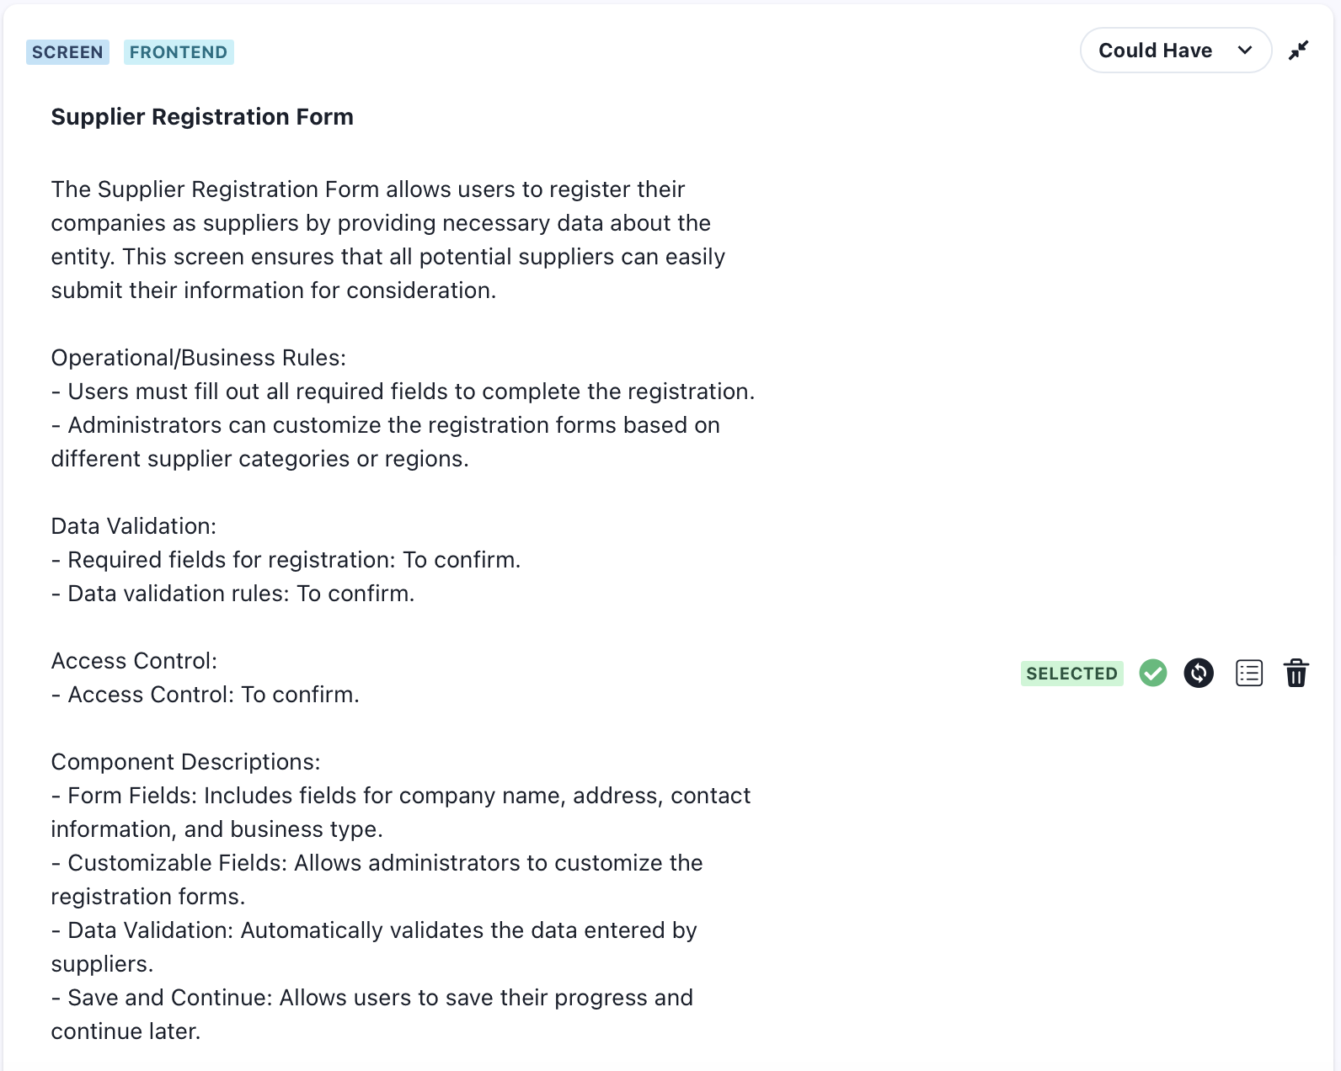This screenshot has height=1071, width=1341.
Task: Open the Could Have priority dropdown
Action: tap(1175, 51)
